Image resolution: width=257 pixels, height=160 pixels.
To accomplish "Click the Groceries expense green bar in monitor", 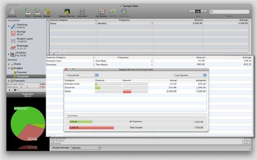I will [x=98, y=87].
